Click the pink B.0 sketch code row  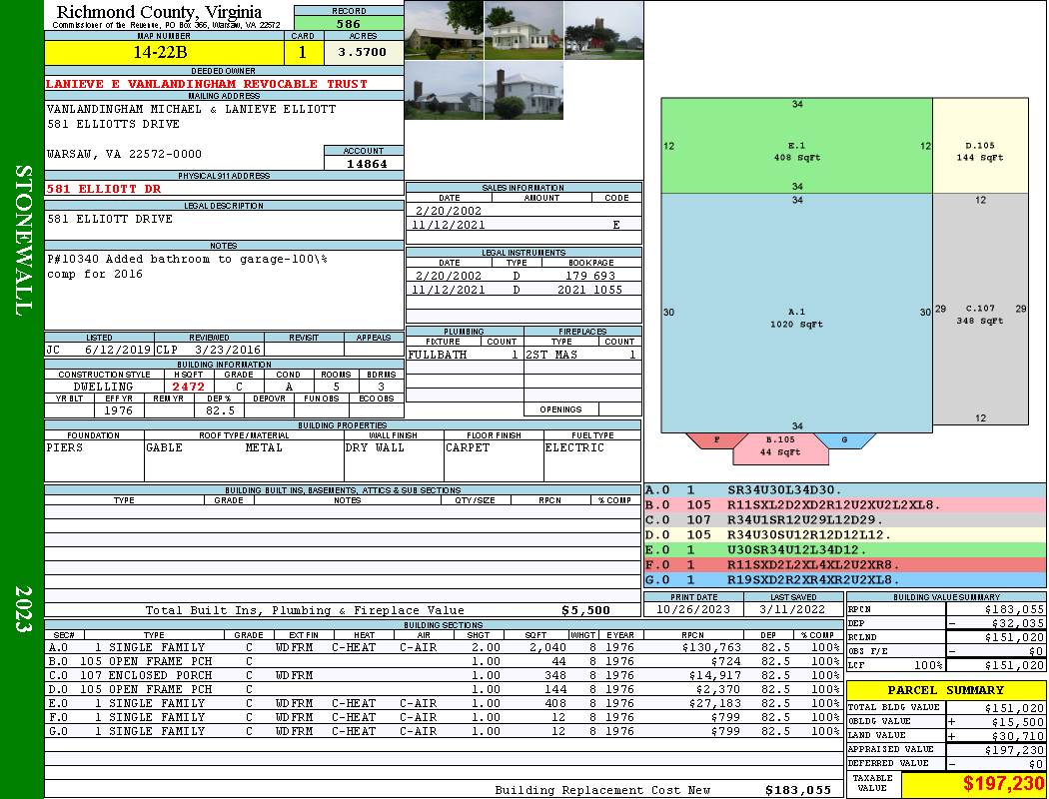[x=845, y=504]
